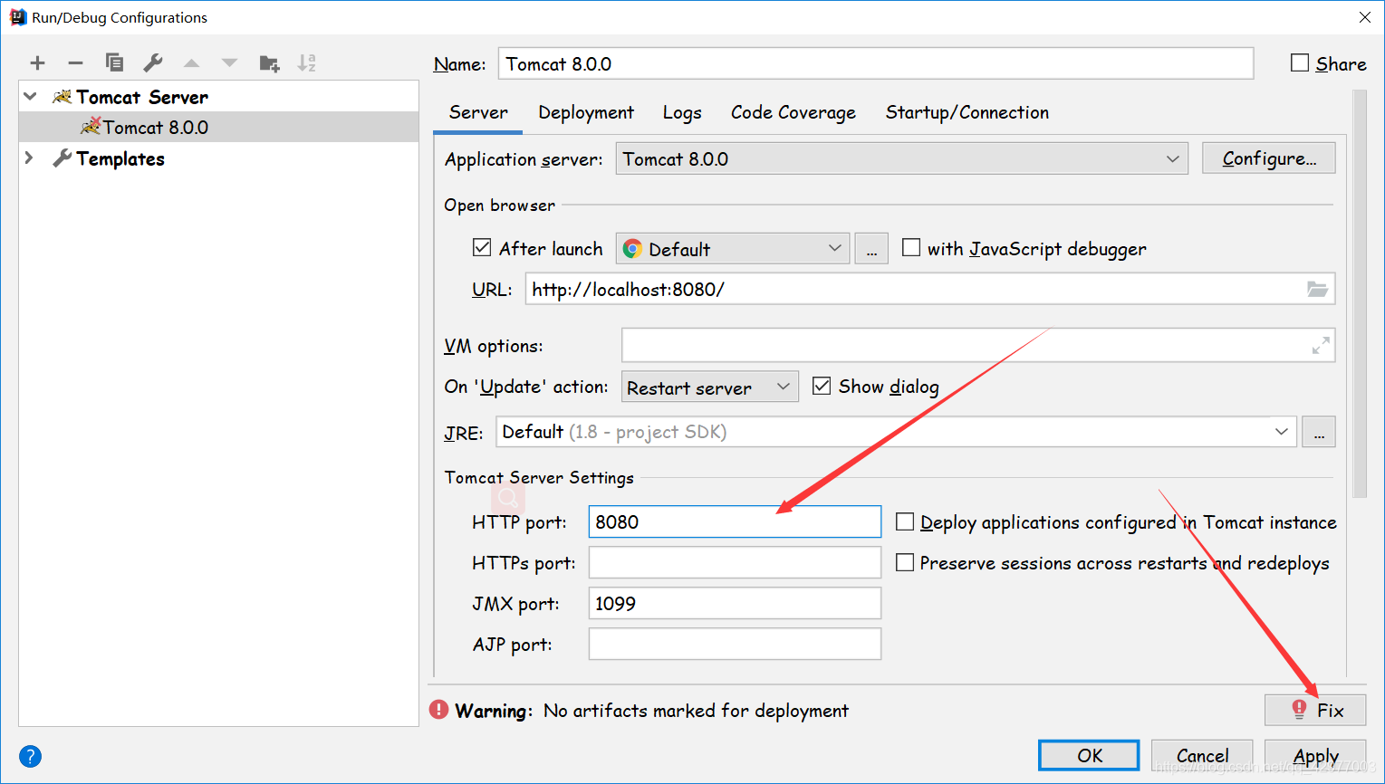The image size is (1385, 784).
Task: Switch to the Logs tab
Action: tap(682, 112)
